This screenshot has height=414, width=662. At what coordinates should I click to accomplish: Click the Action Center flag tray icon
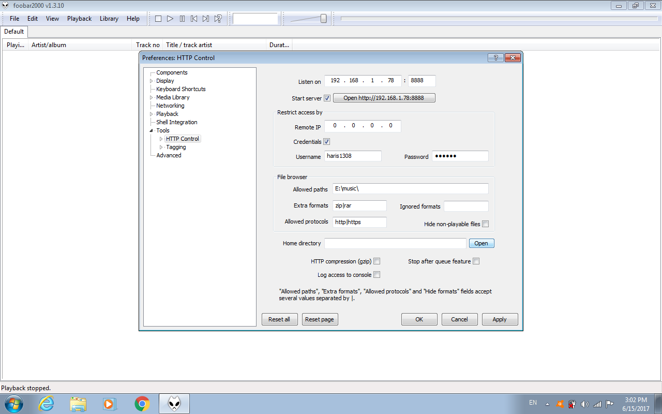[x=610, y=404]
